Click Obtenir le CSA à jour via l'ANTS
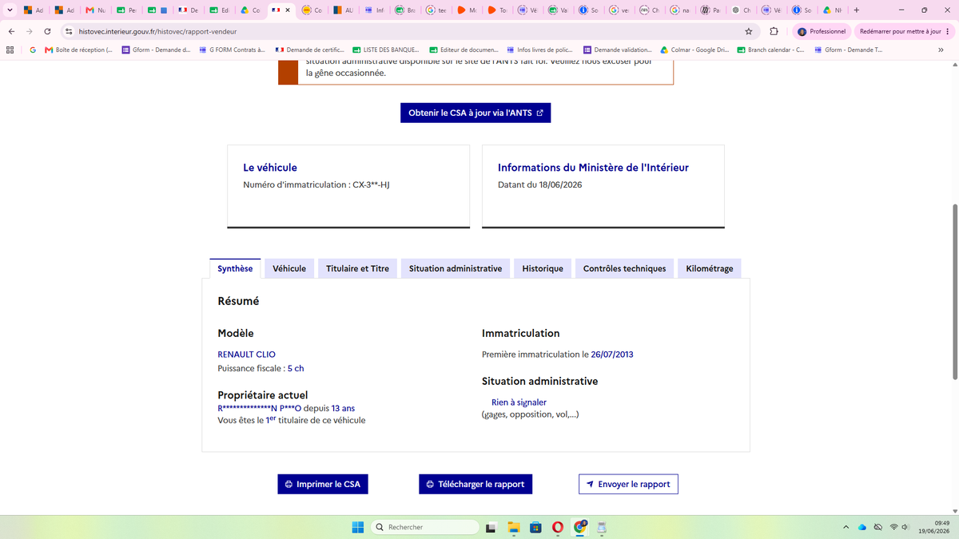This screenshot has width=959, height=539. (476, 113)
